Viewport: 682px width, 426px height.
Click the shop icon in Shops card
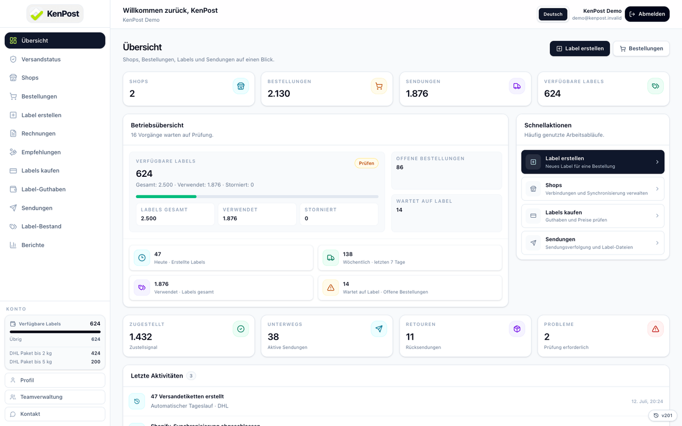[x=240, y=86]
